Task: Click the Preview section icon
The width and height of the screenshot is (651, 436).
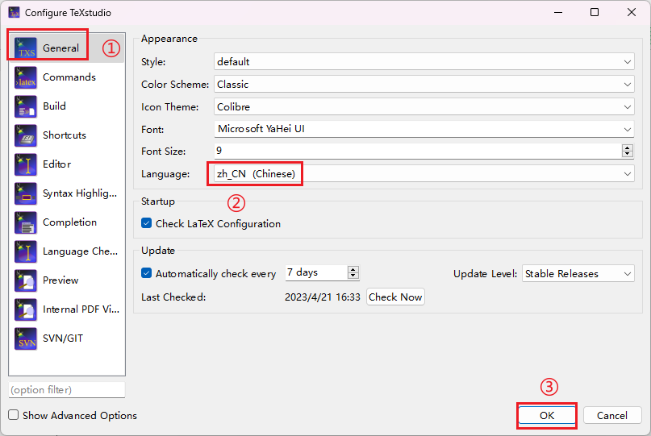Action: click(26, 280)
